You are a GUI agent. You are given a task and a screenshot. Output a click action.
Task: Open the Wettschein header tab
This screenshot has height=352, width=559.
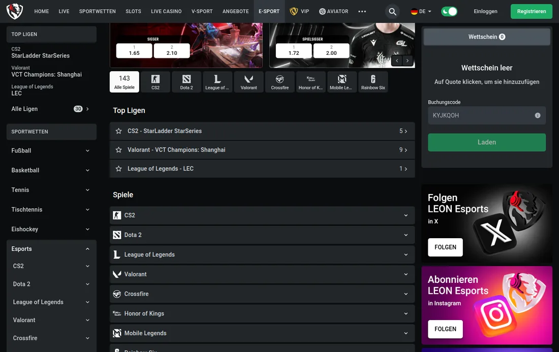(487, 37)
